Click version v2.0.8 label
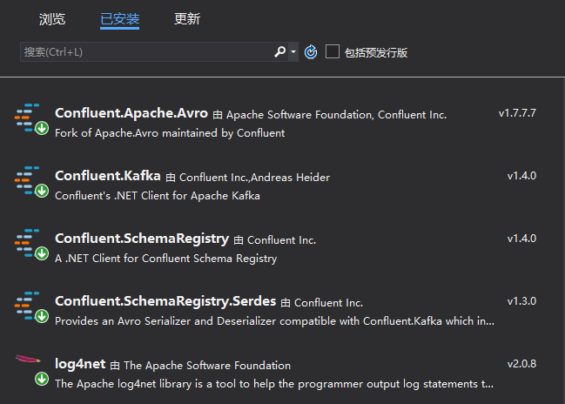565x404 pixels. click(521, 364)
